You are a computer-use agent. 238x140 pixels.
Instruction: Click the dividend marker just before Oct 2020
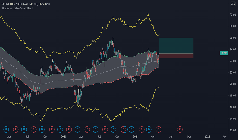[x=113, y=129]
